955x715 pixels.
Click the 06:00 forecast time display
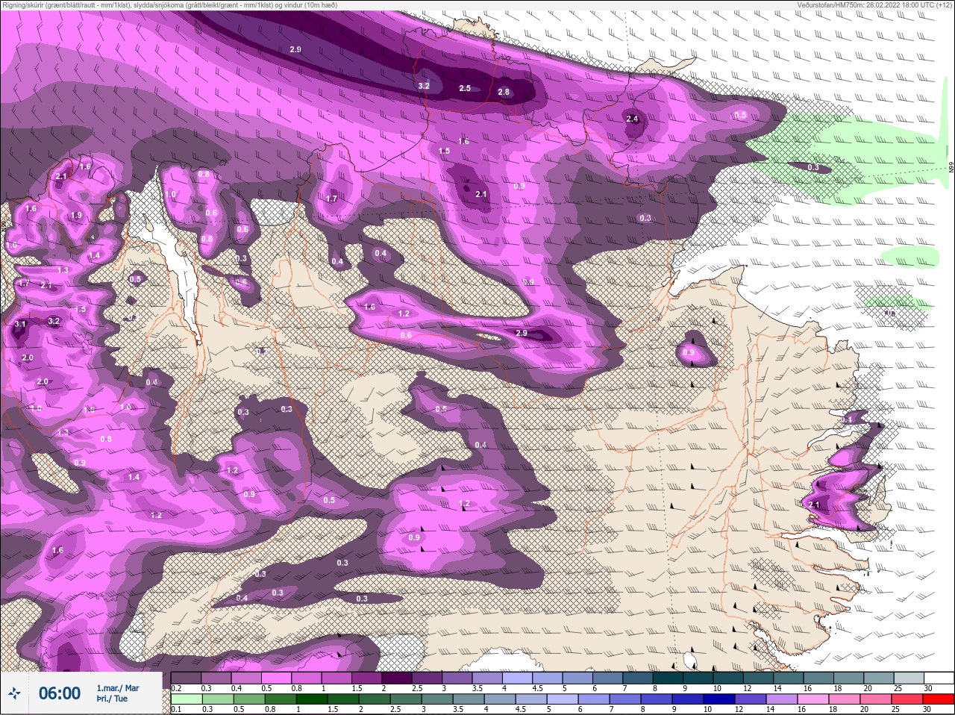[x=60, y=693]
